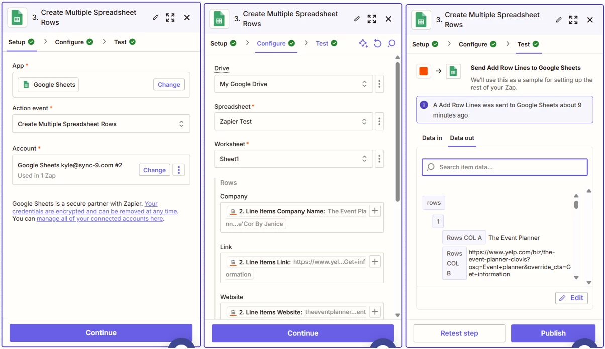Open the credentials are encrypted link
Image resolution: width=605 pixels, height=349 pixels.
pyautogui.click(x=94, y=208)
